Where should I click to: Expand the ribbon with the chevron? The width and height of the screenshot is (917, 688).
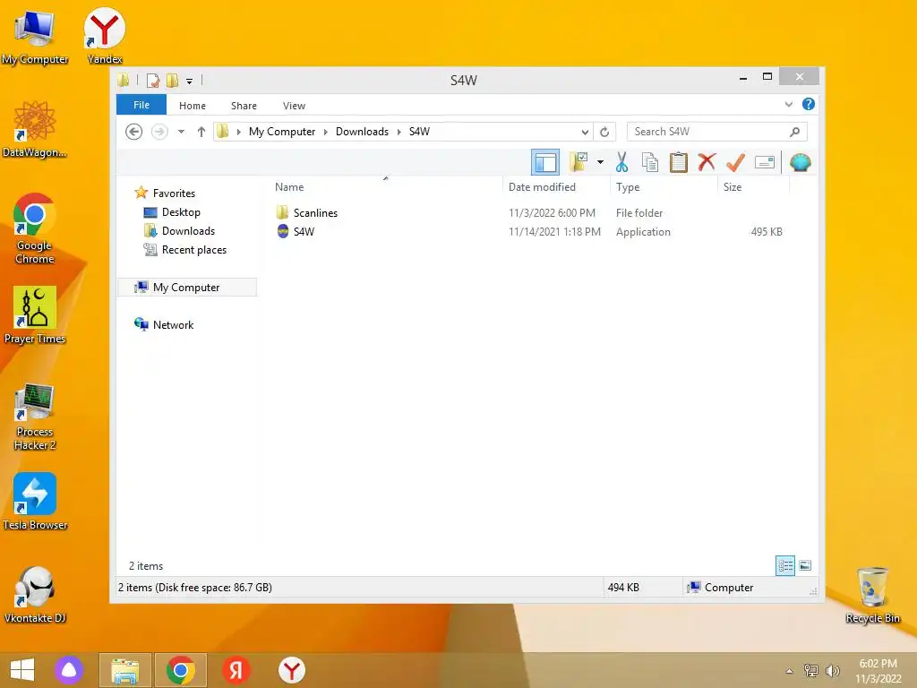(x=788, y=104)
